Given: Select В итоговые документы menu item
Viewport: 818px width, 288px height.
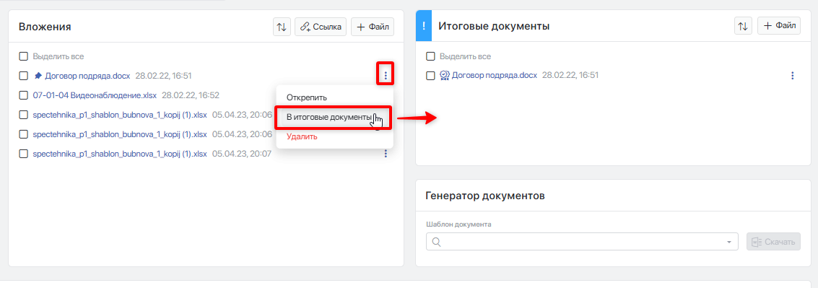Looking at the screenshot, I should (329, 118).
